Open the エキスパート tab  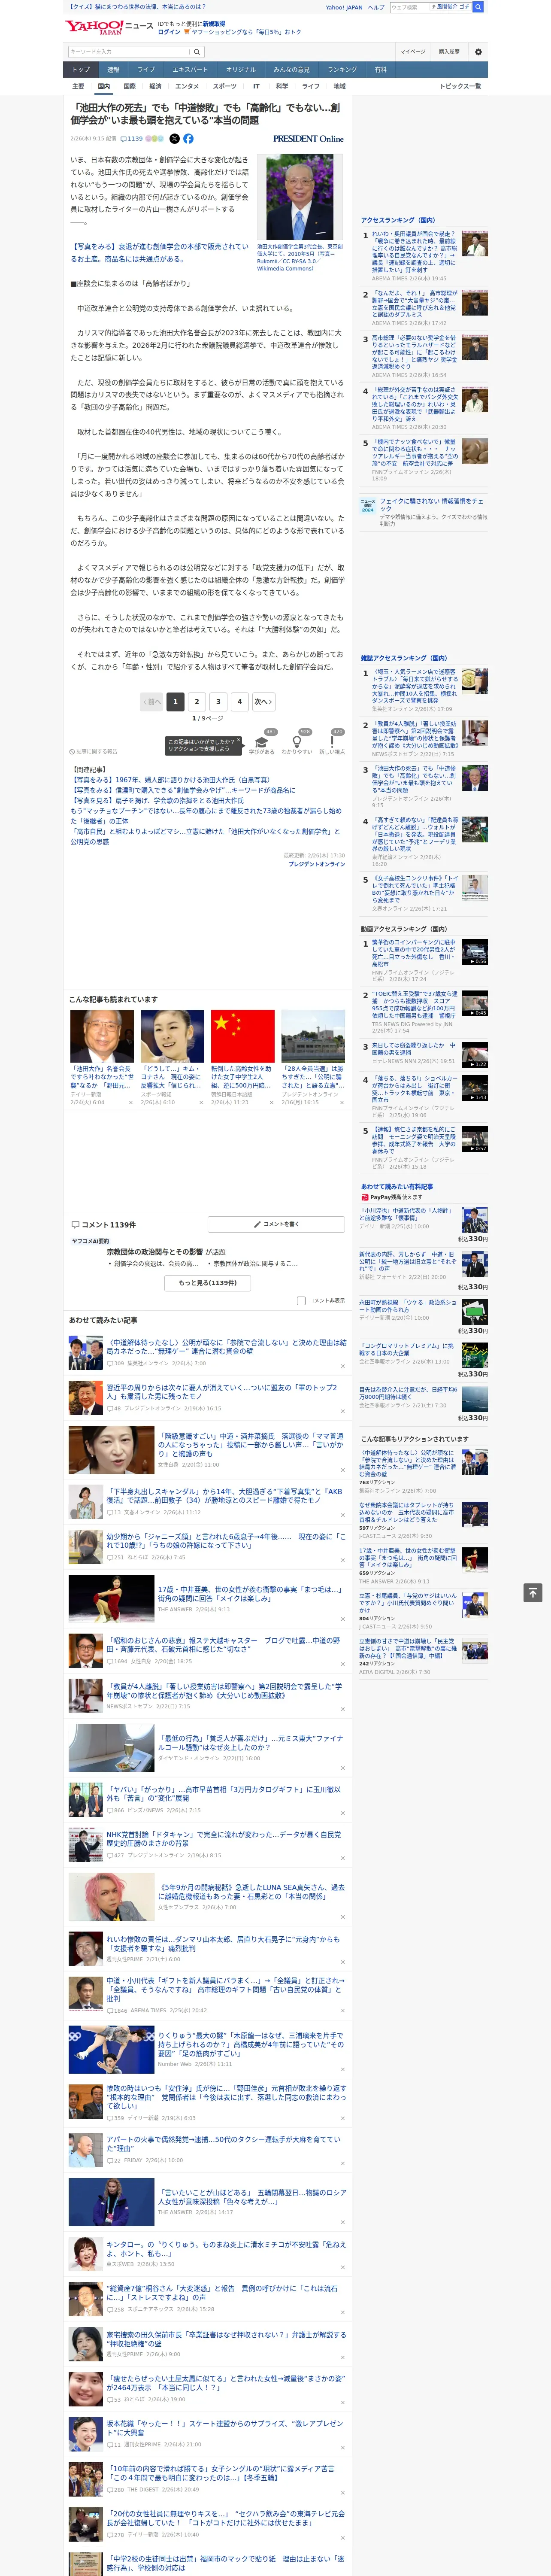click(190, 69)
